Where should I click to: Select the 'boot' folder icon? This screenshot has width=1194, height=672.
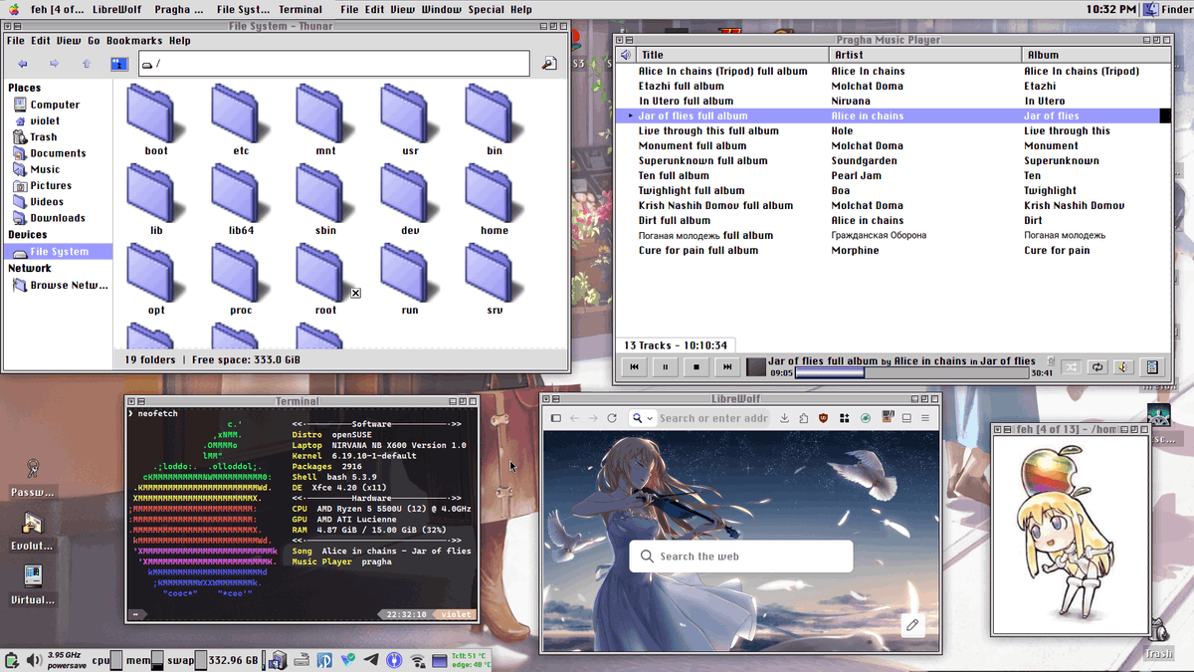[x=156, y=112]
